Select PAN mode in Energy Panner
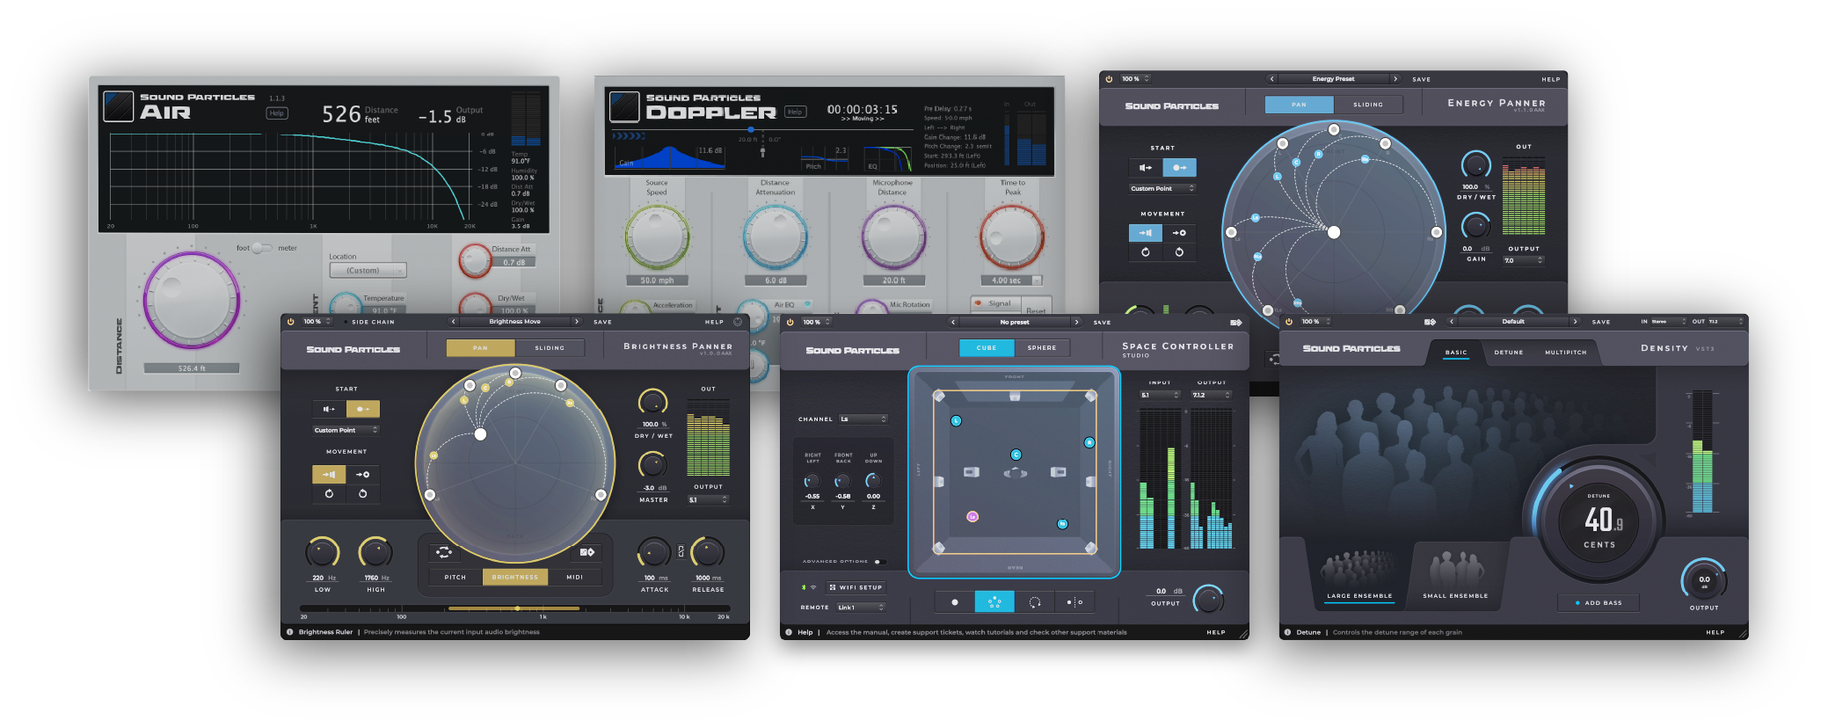This screenshot has height=728, width=1821. (x=1299, y=105)
